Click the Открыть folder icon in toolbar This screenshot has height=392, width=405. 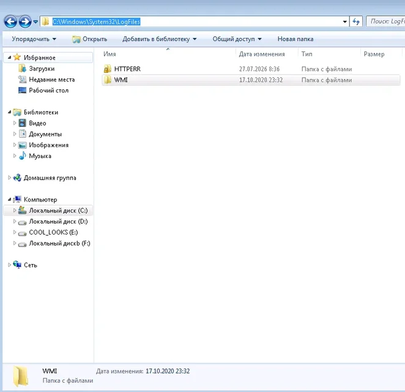click(x=76, y=39)
